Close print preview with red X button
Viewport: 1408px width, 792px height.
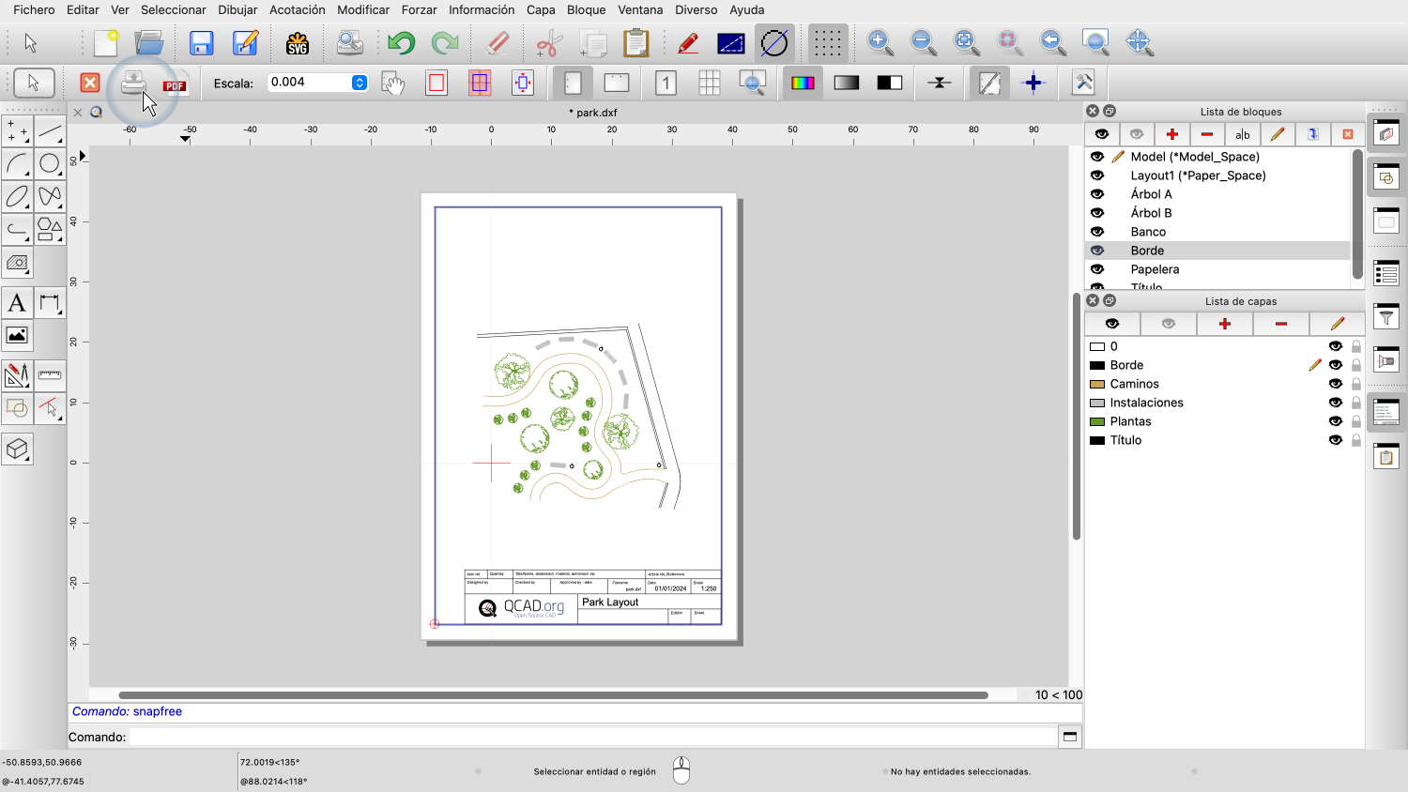click(x=90, y=84)
